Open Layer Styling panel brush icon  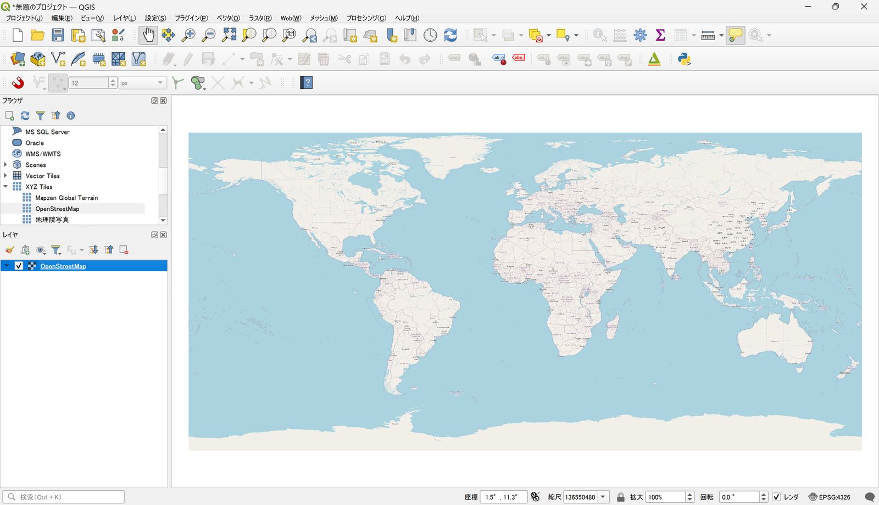point(9,250)
